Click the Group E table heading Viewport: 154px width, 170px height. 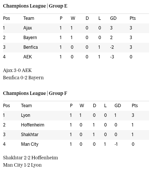pyautogui.click(x=35, y=6)
